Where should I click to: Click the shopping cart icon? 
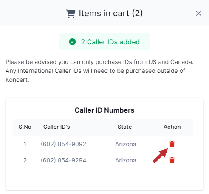[x=71, y=14]
